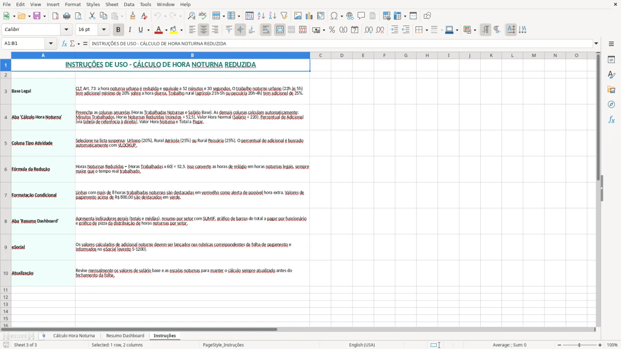Open the Font Size dropdown
The image size is (621, 349).
(x=104, y=30)
